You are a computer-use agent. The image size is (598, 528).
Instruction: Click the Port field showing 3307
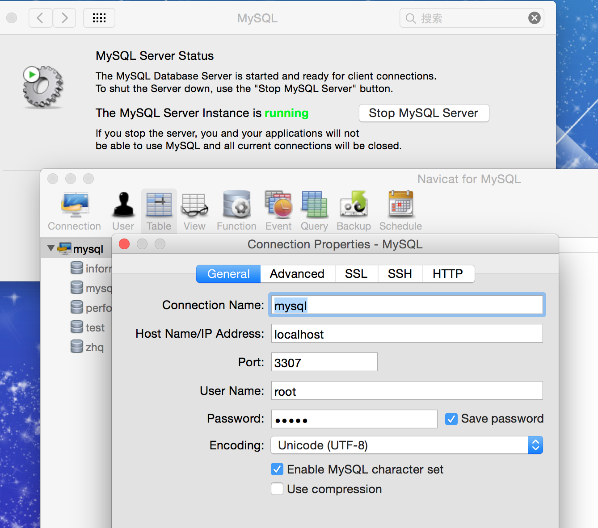pyautogui.click(x=324, y=362)
